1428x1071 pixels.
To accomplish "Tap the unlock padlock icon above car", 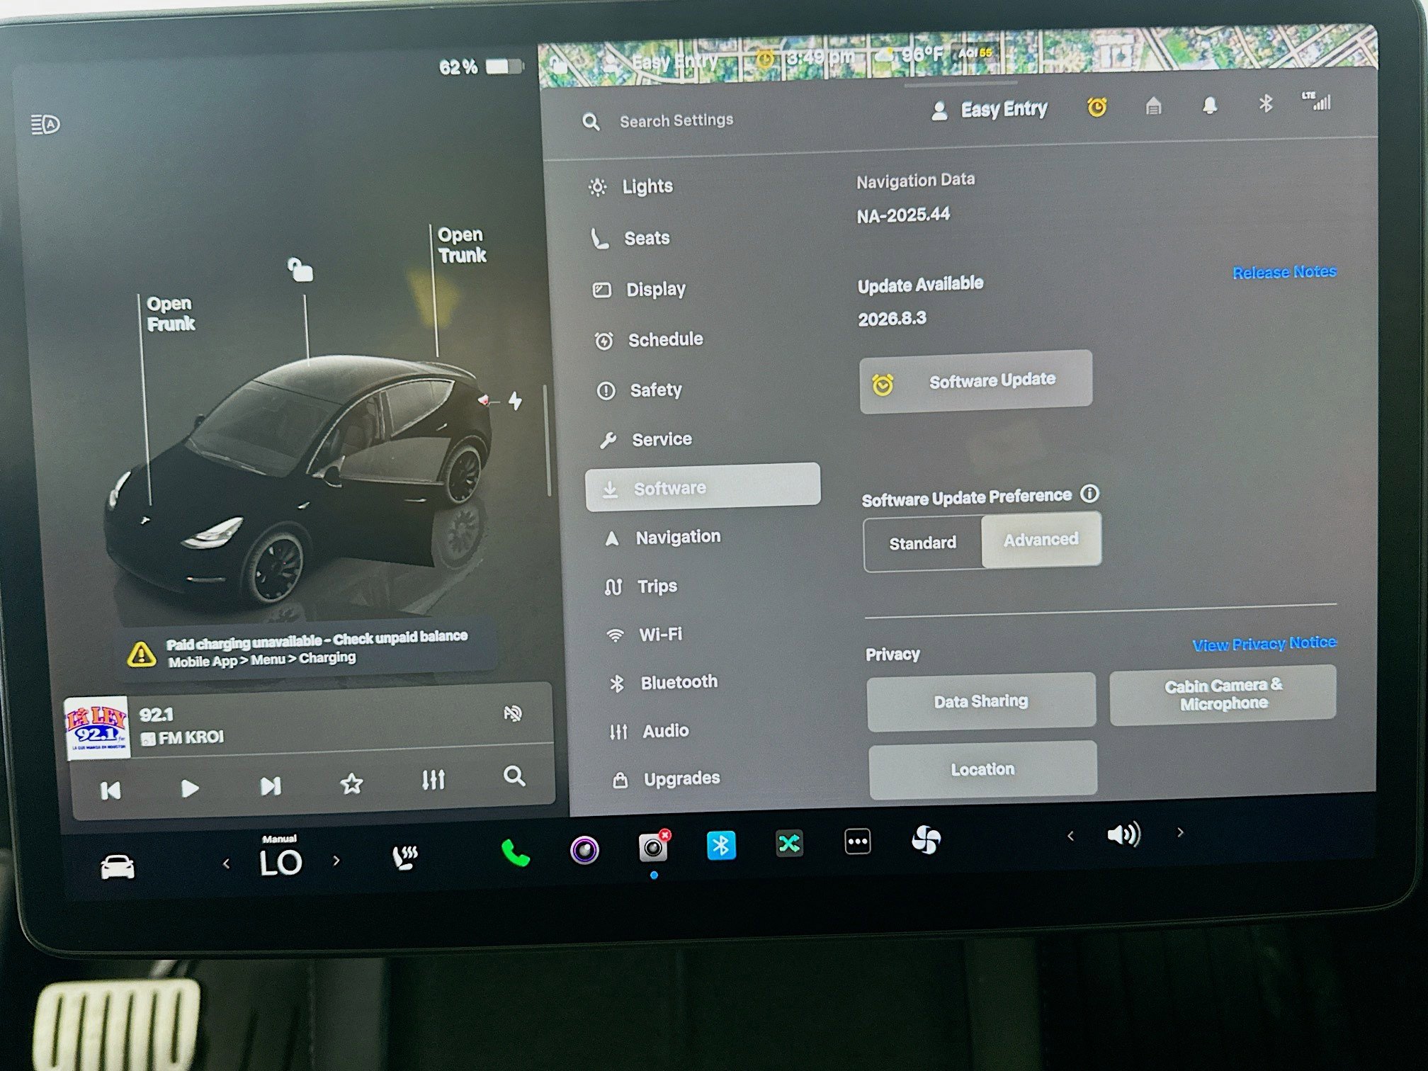I will 300,269.
